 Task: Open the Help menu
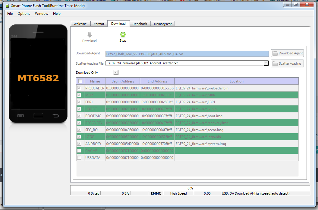point(57,14)
